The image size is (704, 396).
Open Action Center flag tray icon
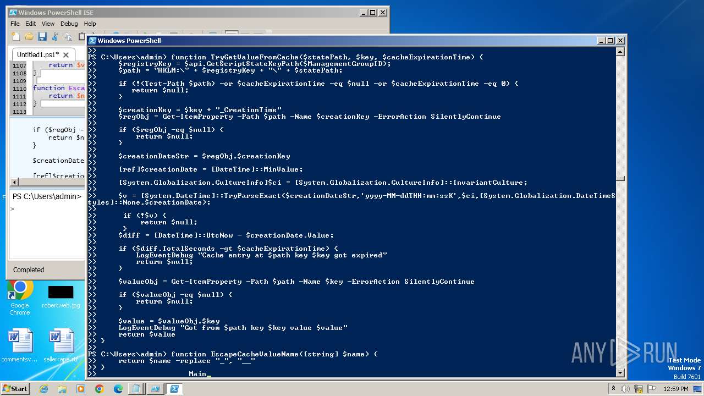tap(652, 389)
